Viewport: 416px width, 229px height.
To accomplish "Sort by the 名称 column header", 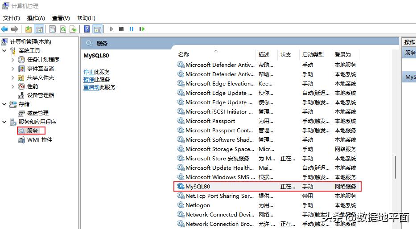I will (x=216, y=55).
